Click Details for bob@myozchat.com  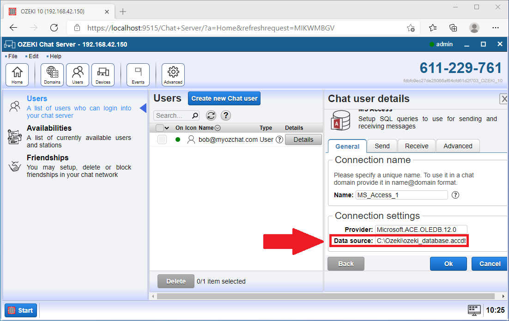coord(303,139)
